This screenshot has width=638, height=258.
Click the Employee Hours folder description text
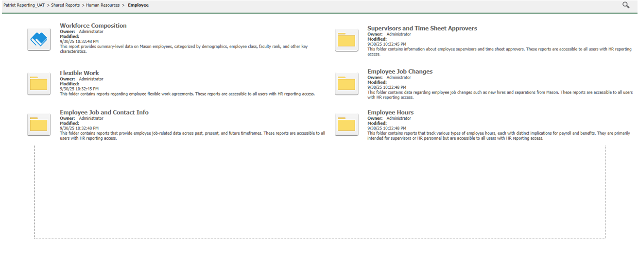[498, 133]
